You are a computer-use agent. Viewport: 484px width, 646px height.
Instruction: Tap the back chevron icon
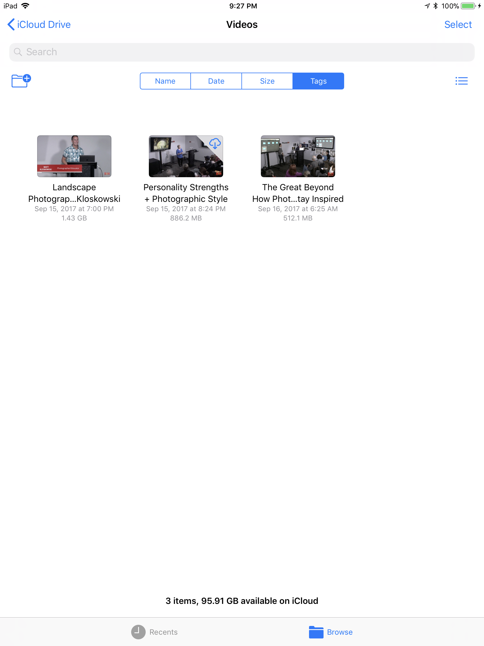[11, 24]
